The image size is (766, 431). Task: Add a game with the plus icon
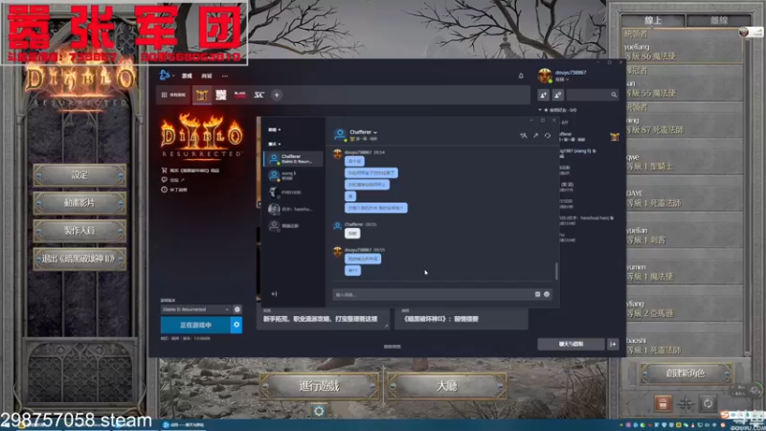[x=277, y=95]
